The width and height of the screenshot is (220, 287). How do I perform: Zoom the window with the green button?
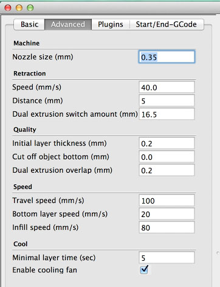tap(30, 8)
